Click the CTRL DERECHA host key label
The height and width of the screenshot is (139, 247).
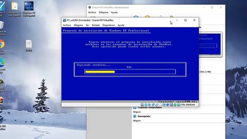point(188,105)
